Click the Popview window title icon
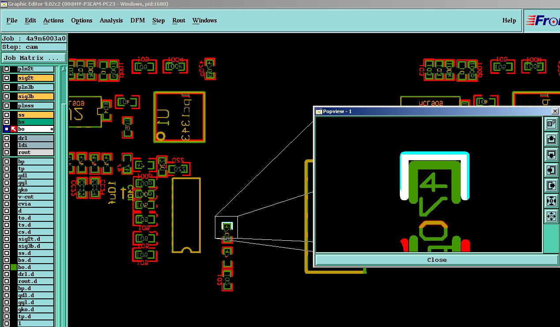560x327 pixels. (319, 111)
